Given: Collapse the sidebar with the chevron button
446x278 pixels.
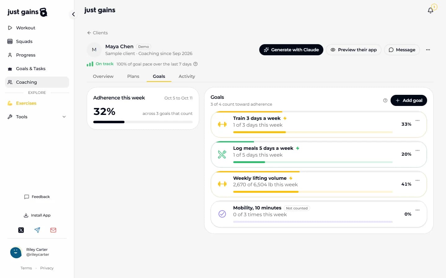Looking at the screenshot, I should tap(73, 14).
